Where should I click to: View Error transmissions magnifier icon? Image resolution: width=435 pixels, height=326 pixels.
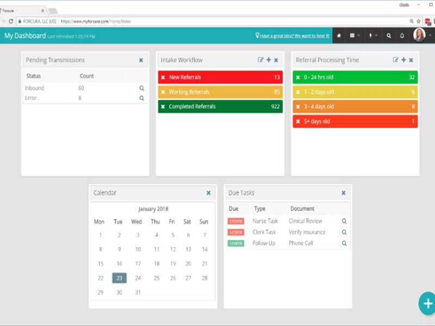pos(142,98)
